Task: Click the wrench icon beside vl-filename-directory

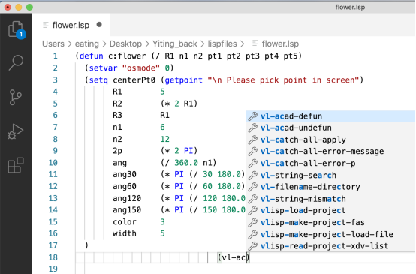Action: click(x=253, y=187)
